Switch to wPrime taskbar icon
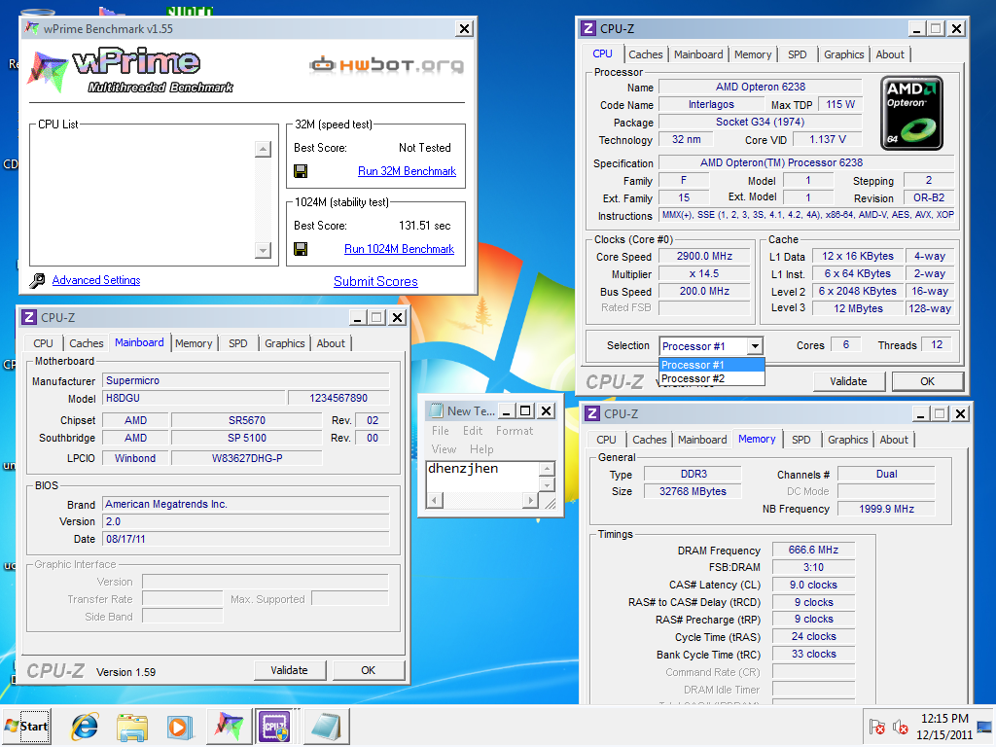 tap(230, 727)
